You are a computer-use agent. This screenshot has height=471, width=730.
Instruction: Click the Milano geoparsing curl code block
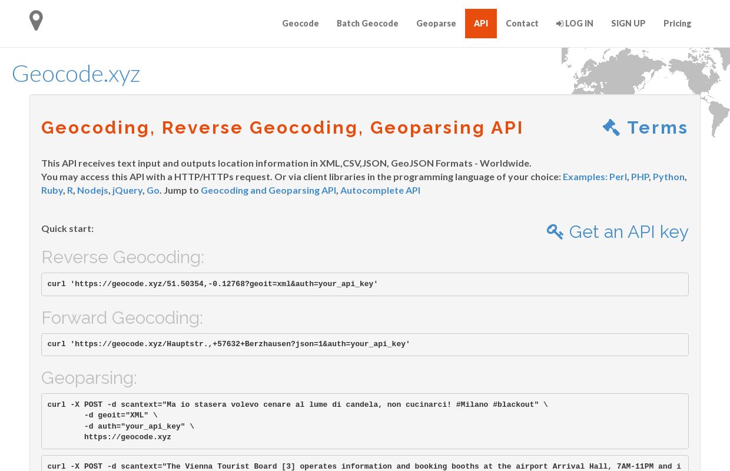pos(365,422)
